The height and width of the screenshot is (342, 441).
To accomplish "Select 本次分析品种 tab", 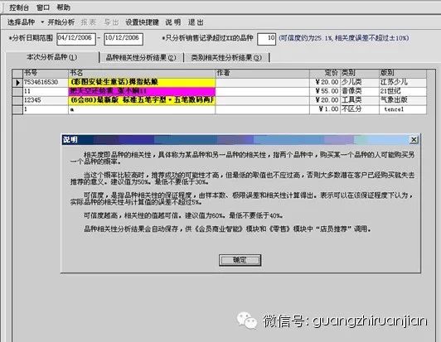I will (52, 57).
